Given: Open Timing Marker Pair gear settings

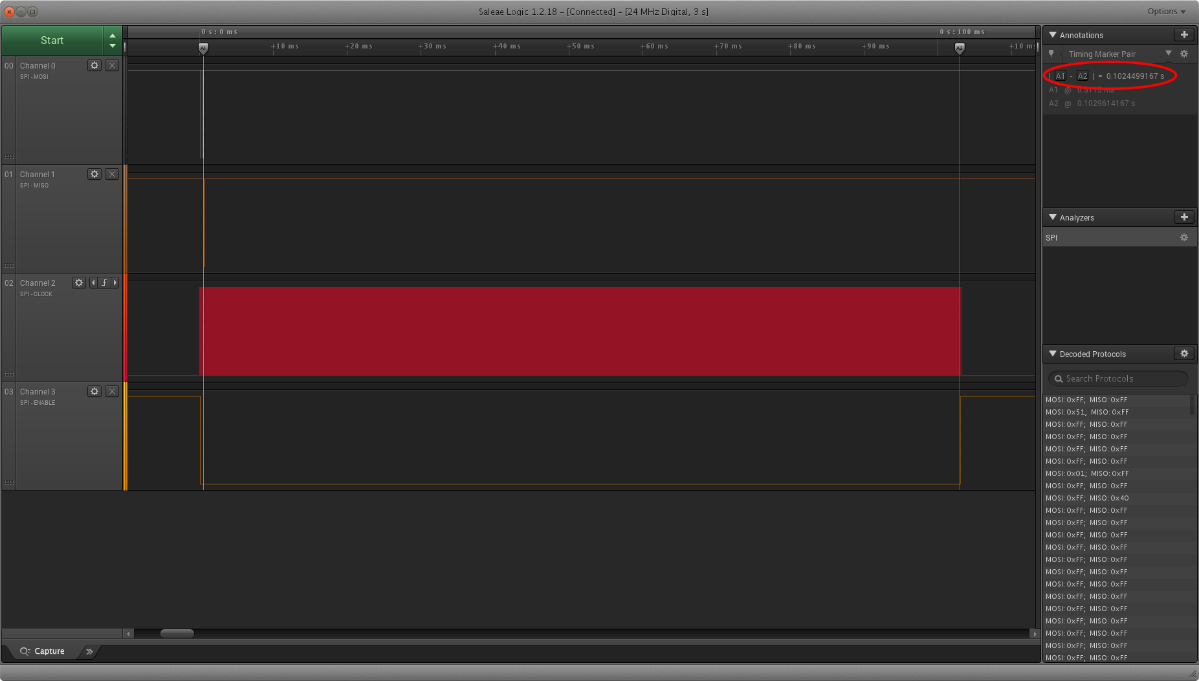Looking at the screenshot, I should pyautogui.click(x=1184, y=54).
